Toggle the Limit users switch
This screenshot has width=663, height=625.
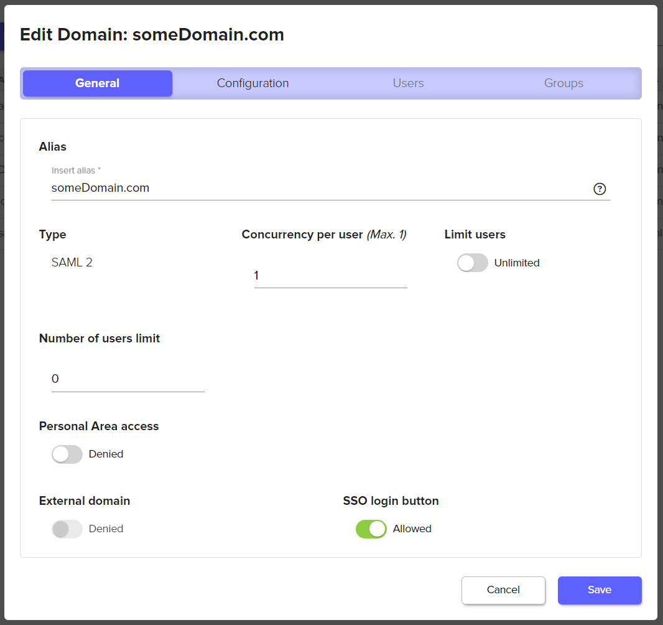[x=473, y=263]
